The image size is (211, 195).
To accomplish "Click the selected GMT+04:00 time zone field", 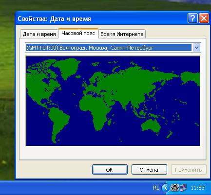I will click(x=109, y=48).
